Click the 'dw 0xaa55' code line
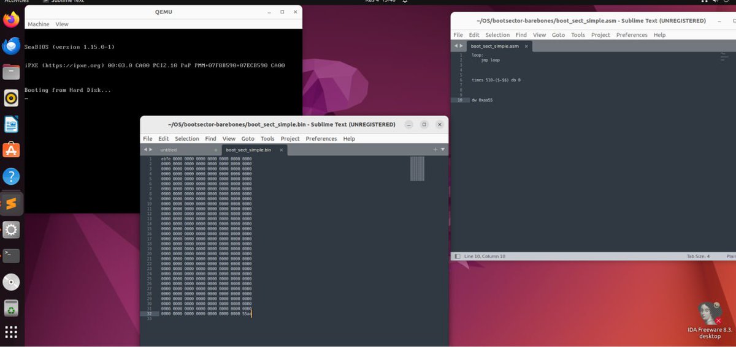 482,100
